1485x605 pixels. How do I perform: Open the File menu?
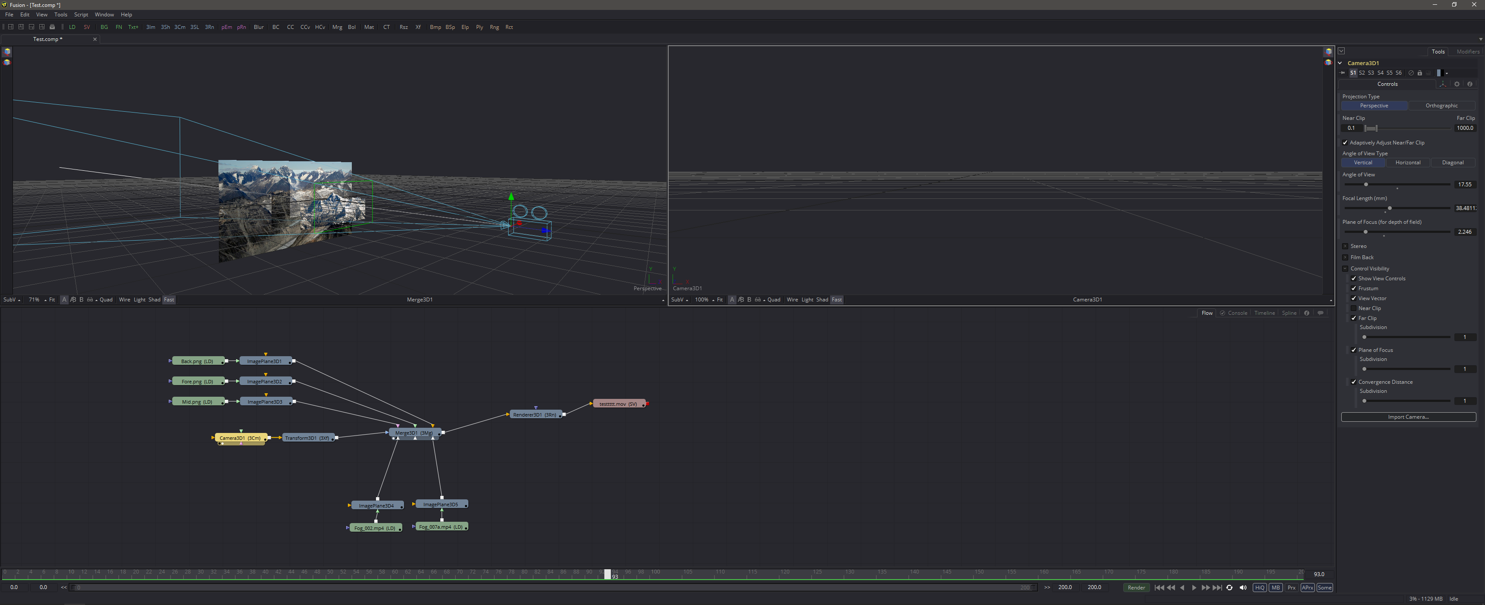9,15
